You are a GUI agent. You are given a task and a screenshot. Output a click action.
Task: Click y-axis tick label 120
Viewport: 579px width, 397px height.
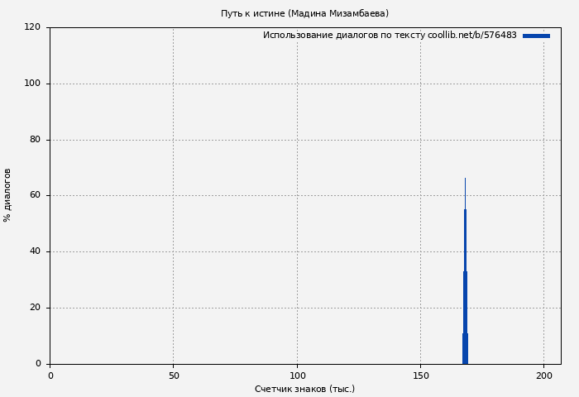[x=32, y=27]
